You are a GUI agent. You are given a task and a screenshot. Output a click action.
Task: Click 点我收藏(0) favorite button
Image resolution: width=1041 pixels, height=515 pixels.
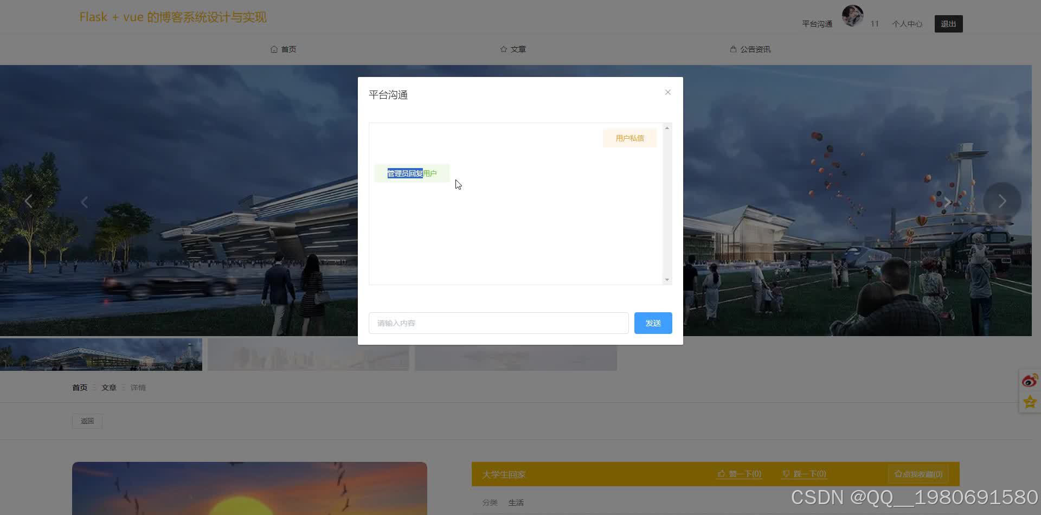(918, 474)
